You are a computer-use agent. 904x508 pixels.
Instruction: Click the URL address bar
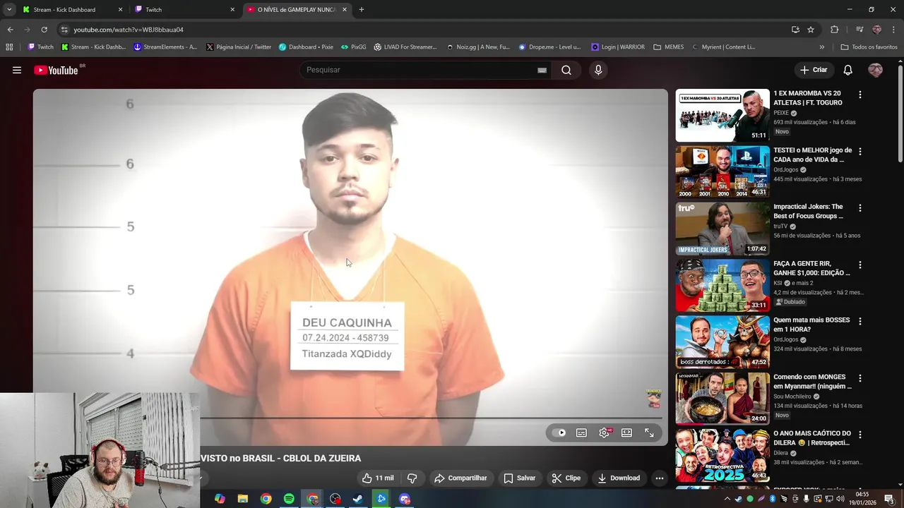(424, 30)
